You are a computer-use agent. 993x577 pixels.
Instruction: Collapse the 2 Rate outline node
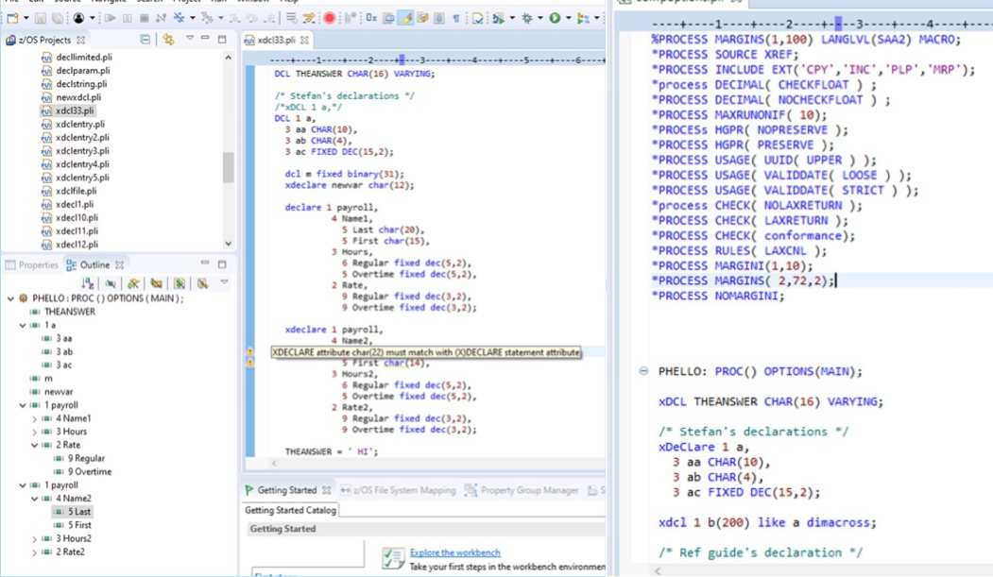pos(35,445)
